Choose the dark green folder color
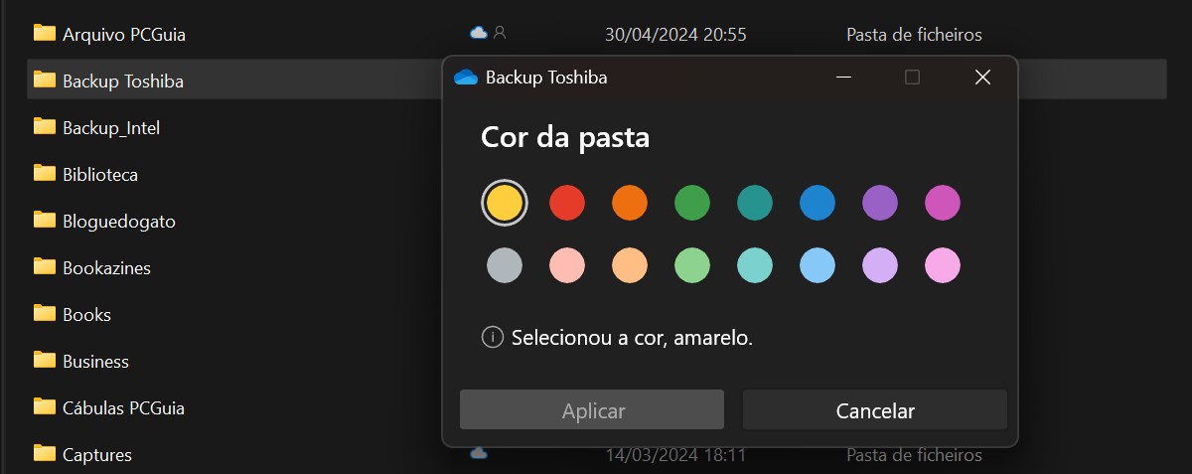1192x474 pixels. 692,203
